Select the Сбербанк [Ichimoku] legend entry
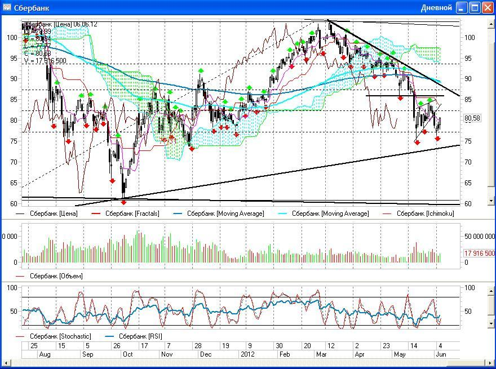Screen dimensions: 496x369 [x=418, y=214]
